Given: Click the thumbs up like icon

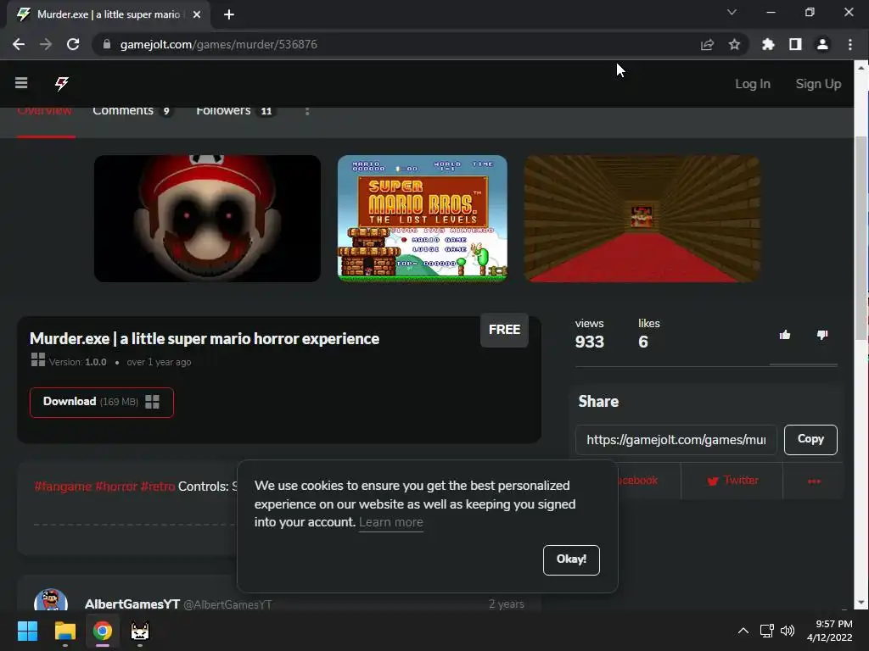Looking at the screenshot, I should pos(785,335).
